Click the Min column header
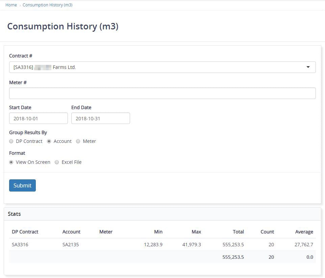Image resolution: width=325 pixels, height=278 pixels. [158, 232]
